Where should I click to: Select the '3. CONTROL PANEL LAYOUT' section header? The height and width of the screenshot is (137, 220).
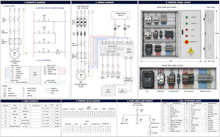178,2
